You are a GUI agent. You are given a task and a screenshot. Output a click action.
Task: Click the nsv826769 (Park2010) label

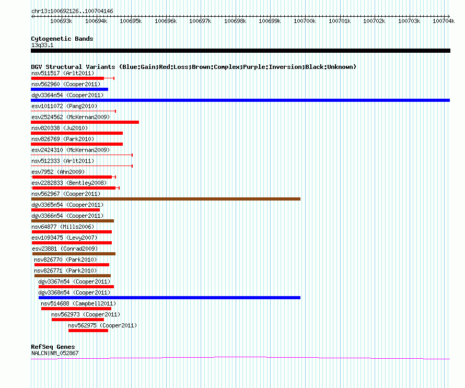tap(63, 139)
